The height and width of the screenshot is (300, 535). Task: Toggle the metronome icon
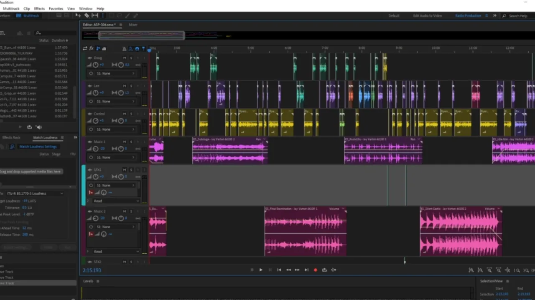(x=124, y=49)
